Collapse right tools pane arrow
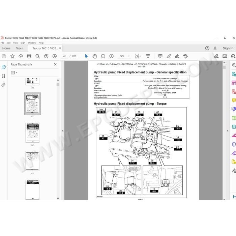 tap(228, 131)
